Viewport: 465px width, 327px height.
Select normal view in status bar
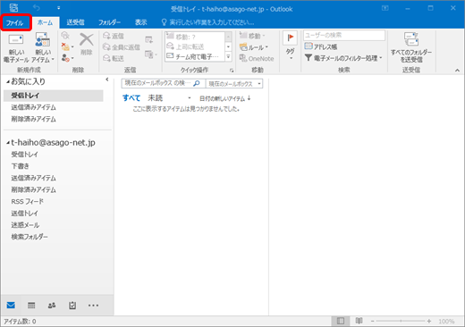coord(341,321)
